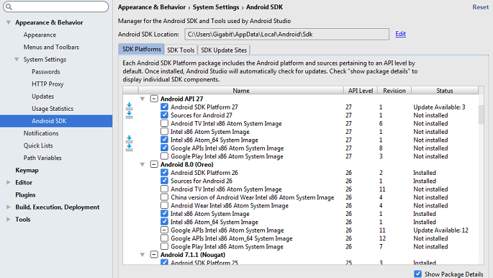
Task: Toggle the Android 7.1.1 (Nougat) group checkbox
Action: click(x=154, y=254)
